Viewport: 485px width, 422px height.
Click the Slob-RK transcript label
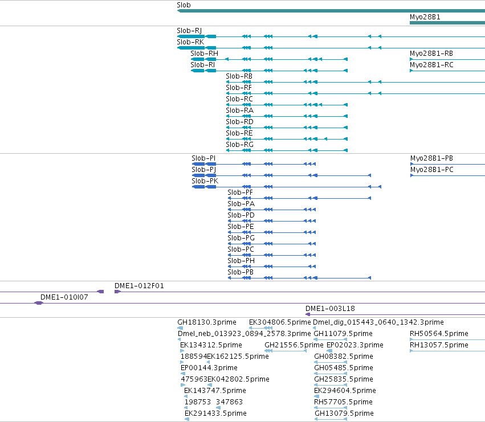190,42
